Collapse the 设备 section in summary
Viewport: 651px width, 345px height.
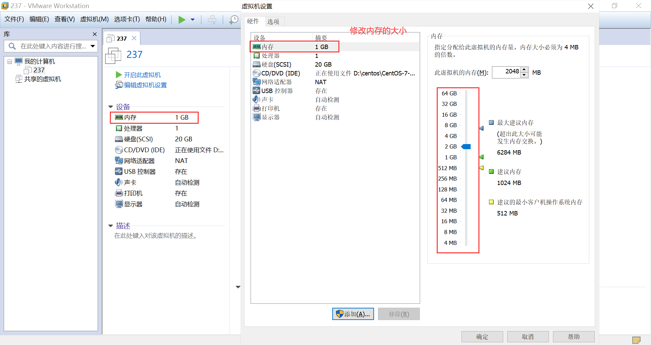coord(111,107)
